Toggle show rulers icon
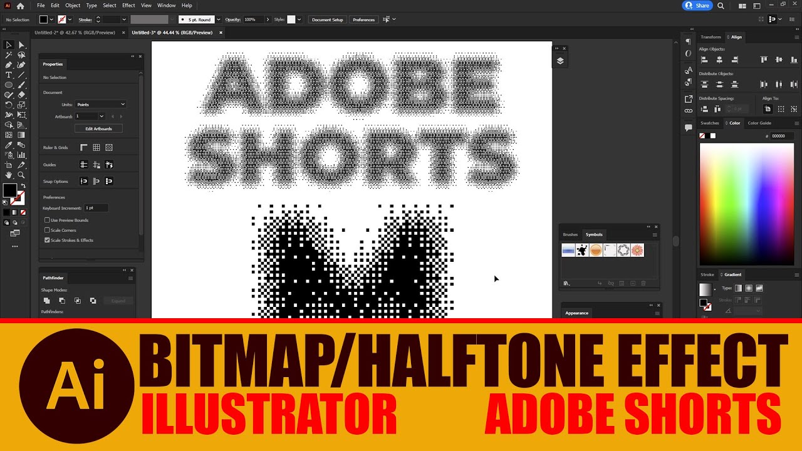Image resolution: width=802 pixels, height=451 pixels. pyautogui.click(x=84, y=148)
